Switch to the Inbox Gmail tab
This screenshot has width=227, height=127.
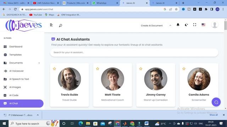(16, 3)
